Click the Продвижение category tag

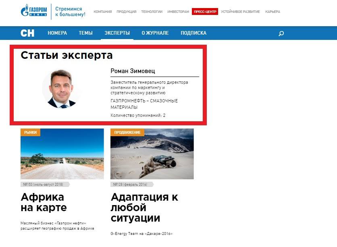click(x=127, y=132)
